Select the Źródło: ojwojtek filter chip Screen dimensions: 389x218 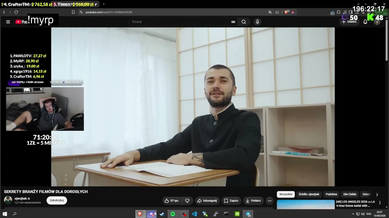pos(309,194)
